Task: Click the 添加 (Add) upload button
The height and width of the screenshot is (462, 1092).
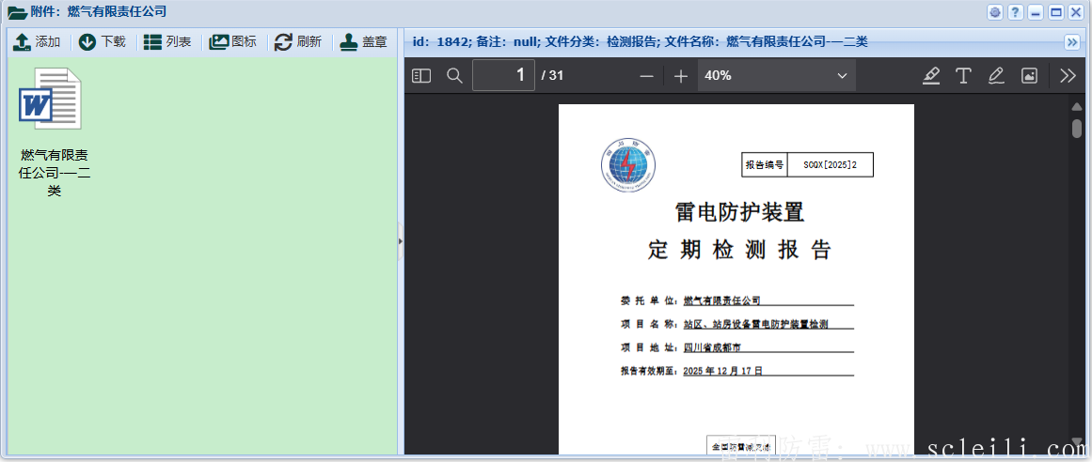Action: pos(37,42)
